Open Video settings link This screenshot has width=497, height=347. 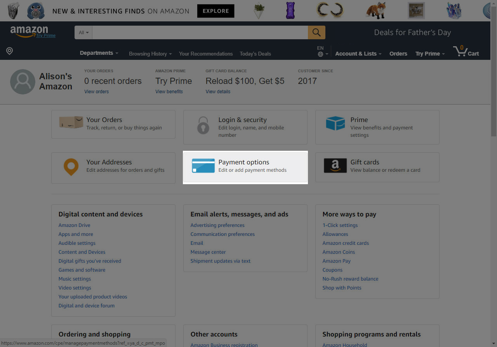75,288
